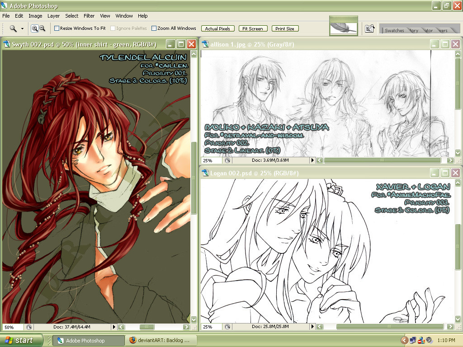Screen dimensions: 463x347
Task: Expand the Swyth window status bar menu arrow
Action: pyautogui.click(x=114, y=327)
